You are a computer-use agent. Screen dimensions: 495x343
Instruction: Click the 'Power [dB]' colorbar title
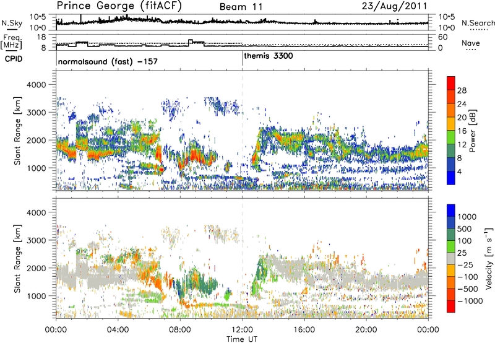pyautogui.click(x=473, y=131)
